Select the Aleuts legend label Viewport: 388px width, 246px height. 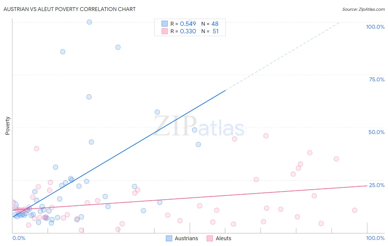[x=223, y=238]
